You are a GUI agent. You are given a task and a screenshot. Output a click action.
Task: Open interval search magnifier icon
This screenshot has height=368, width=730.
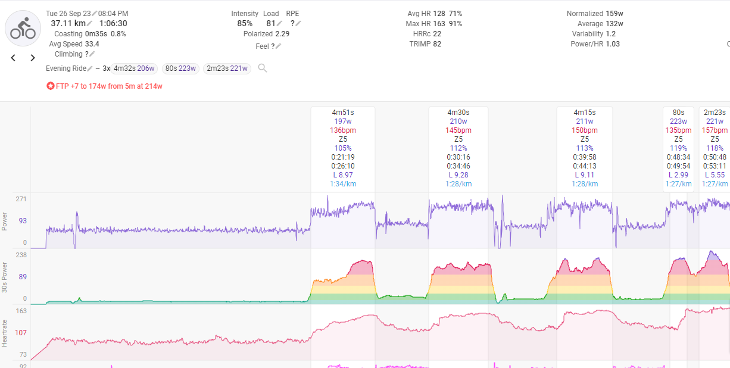[x=263, y=68]
